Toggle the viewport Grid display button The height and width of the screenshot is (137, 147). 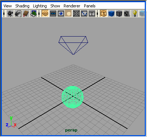click(x=45, y=14)
